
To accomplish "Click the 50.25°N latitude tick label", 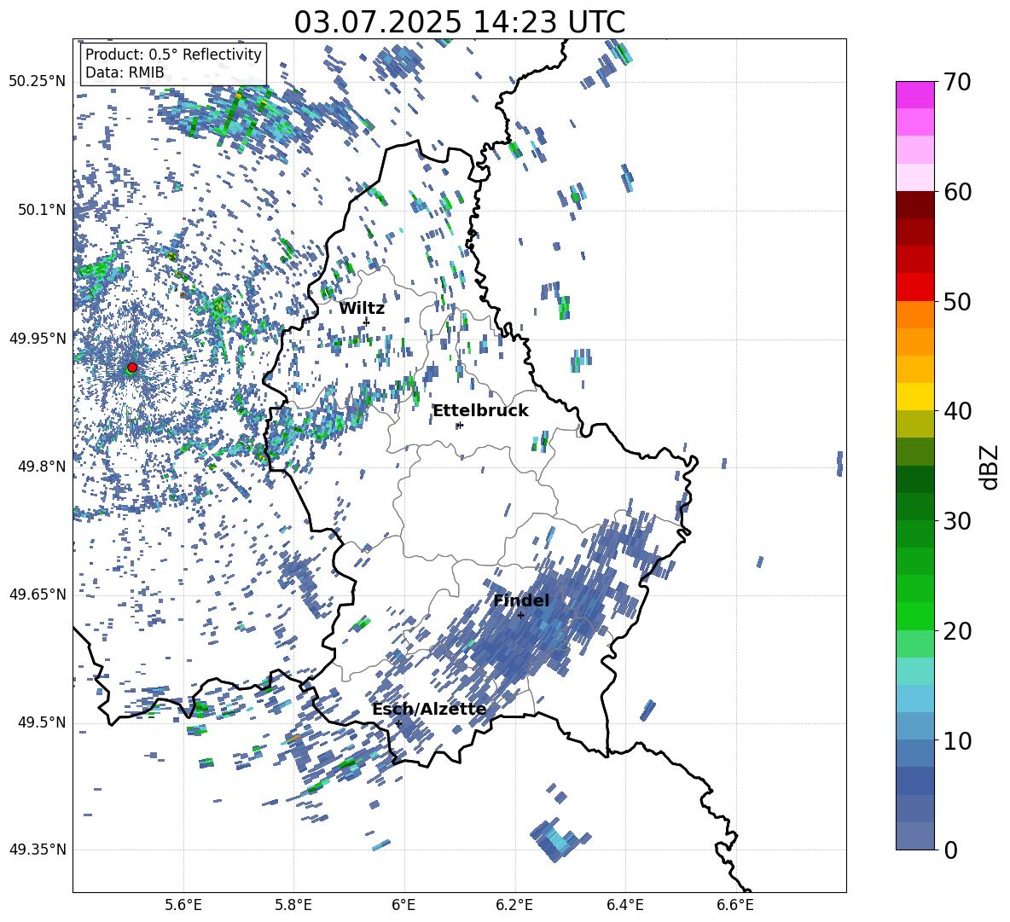I will [38, 82].
